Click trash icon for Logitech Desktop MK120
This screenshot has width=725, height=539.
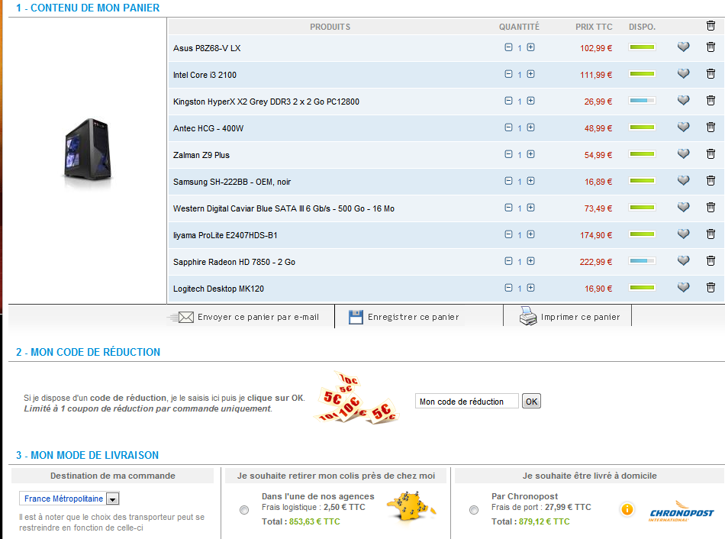710,288
